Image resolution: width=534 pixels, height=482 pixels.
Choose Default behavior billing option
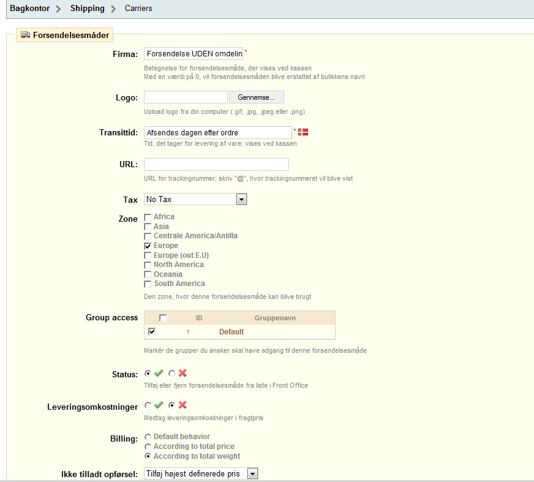point(148,437)
